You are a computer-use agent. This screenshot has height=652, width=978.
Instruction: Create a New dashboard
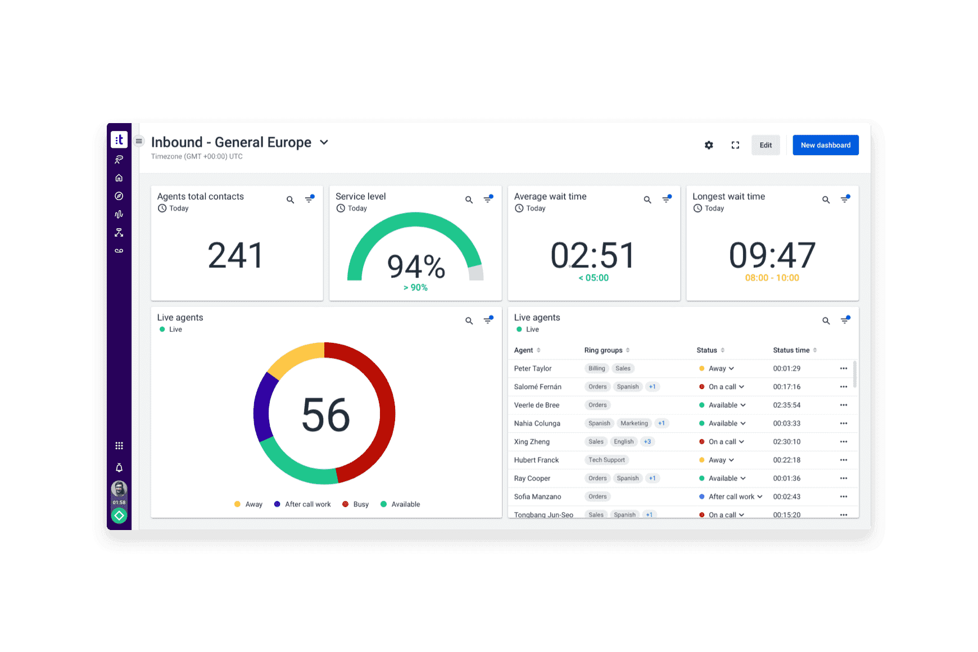pyautogui.click(x=825, y=145)
